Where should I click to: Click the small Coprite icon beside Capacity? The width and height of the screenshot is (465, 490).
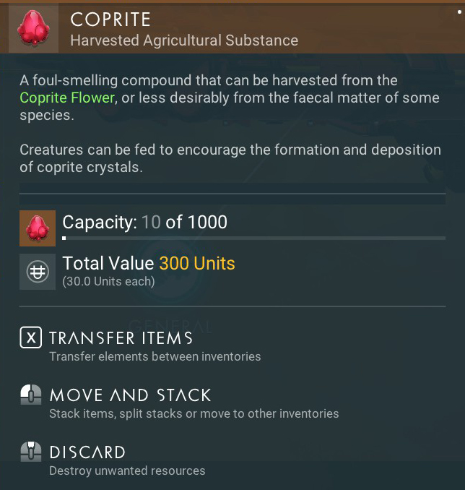click(x=37, y=229)
